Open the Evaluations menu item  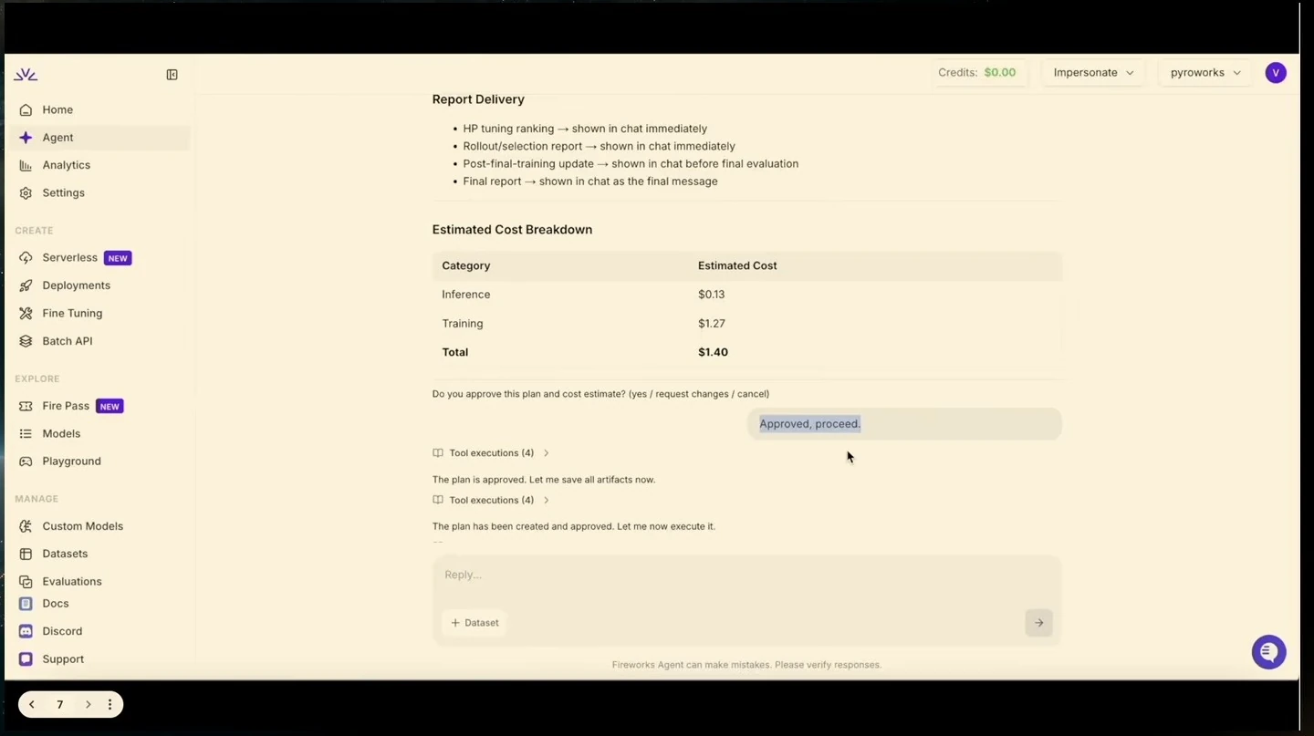click(x=100, y=582)
